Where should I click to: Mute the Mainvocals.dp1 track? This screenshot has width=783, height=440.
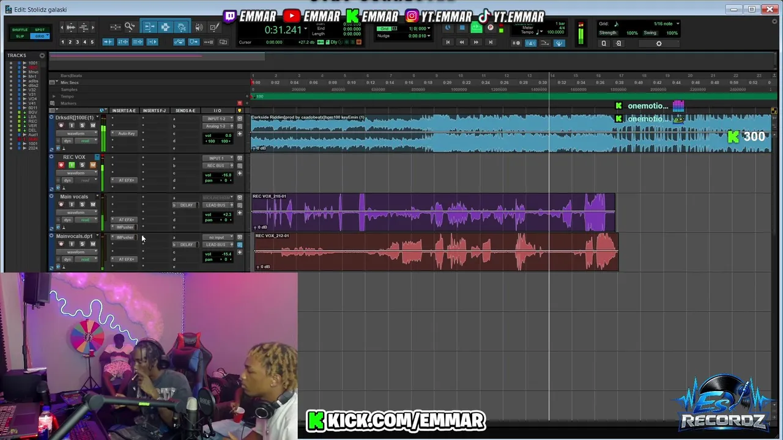(x=93, y=244)
